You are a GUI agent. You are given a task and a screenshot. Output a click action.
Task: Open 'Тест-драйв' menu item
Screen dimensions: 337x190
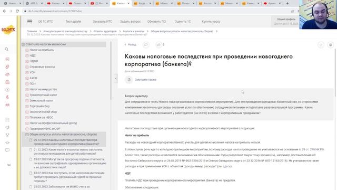click(x=73, y=22)
